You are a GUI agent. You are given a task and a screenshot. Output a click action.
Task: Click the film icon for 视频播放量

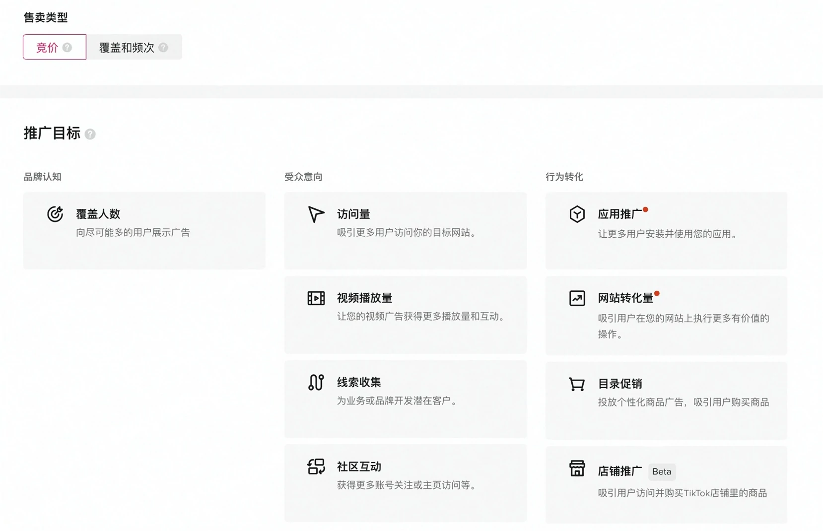point(316,298)
